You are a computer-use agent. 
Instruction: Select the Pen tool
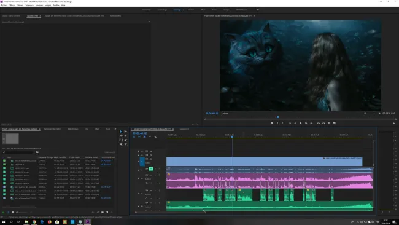(126, 140)
